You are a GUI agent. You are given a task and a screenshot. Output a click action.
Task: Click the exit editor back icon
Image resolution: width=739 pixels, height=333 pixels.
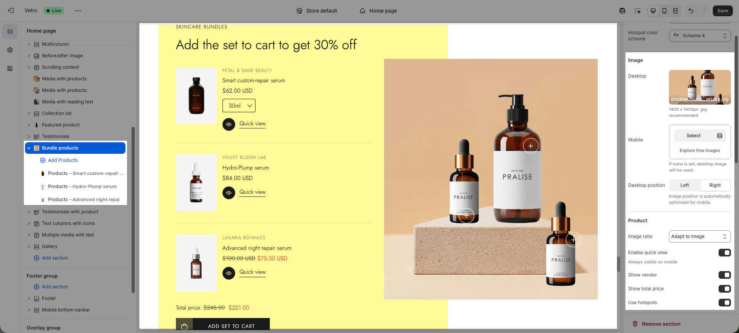[11, 11]
